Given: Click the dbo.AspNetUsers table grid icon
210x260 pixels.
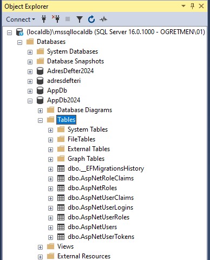Looking at the screenshot, I should click(x=61, y=227).
